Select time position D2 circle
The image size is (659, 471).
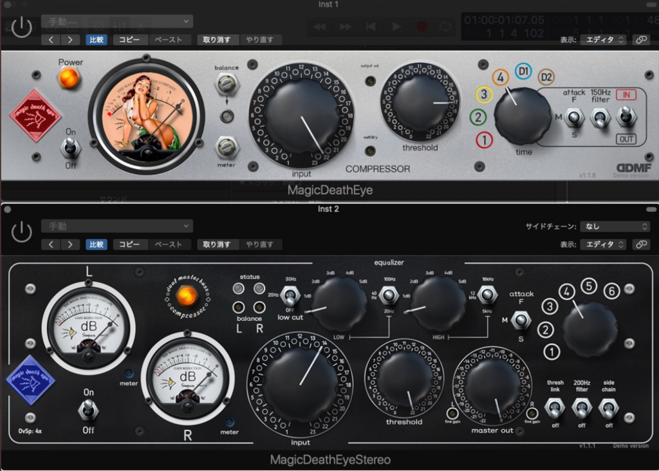pyautogui.click(x=546, y=77)
